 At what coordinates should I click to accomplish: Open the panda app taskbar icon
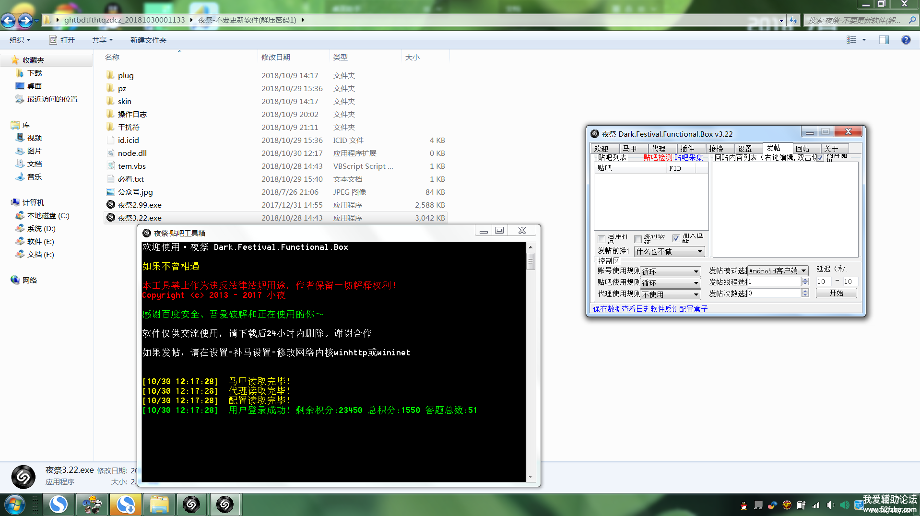point(92,504)
